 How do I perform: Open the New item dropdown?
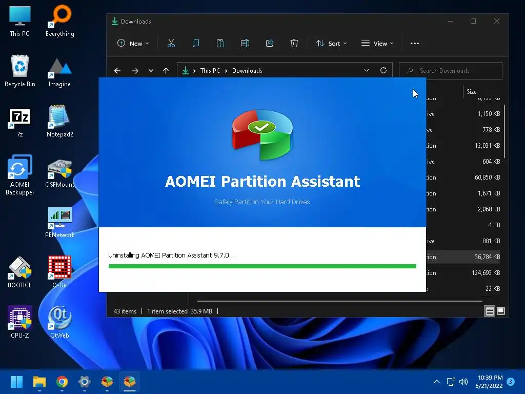[133, 43]
